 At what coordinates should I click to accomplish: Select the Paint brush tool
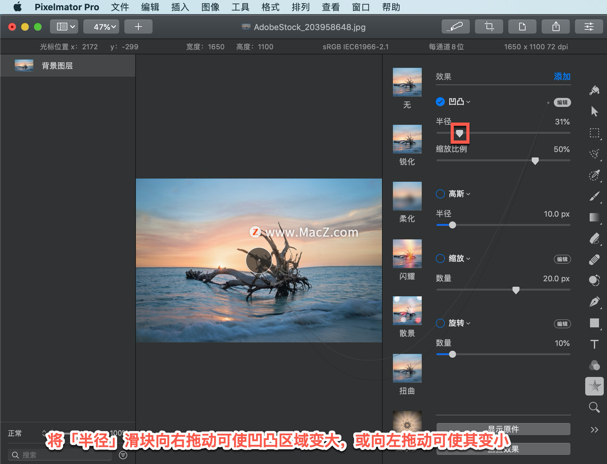(595, 196)
